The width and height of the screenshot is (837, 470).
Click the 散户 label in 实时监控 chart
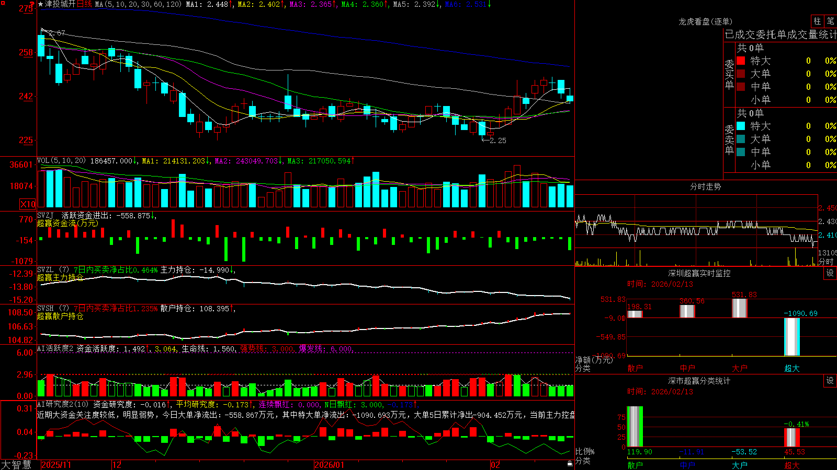point(635,368)
